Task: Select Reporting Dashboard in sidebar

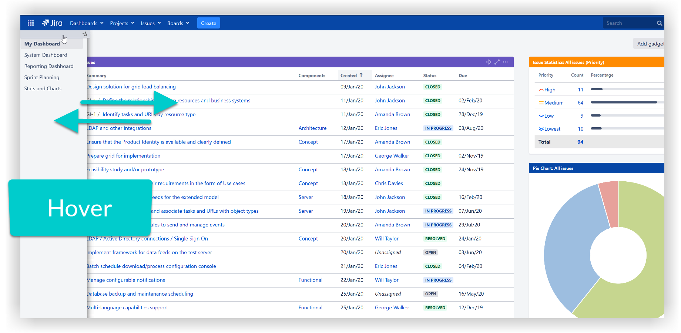Action: (x=49, y=66)
